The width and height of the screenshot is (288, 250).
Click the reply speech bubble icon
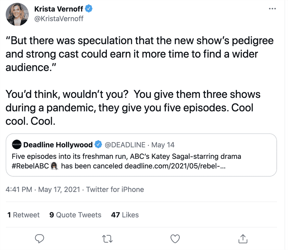click(40, 238)
